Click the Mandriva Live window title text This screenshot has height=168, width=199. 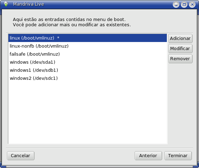pos(29,4)
